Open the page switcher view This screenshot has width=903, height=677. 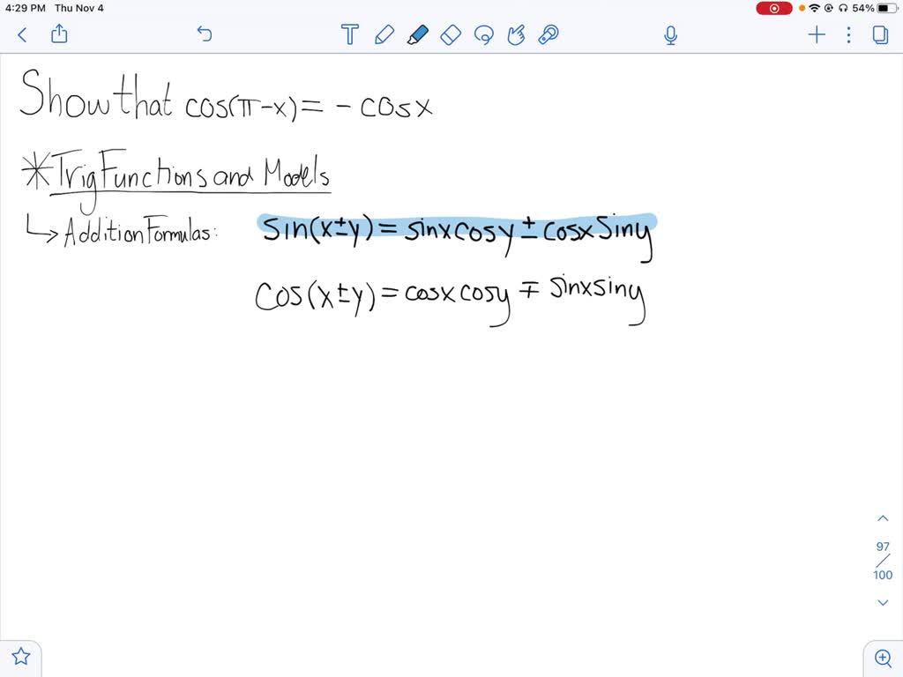[x=879, y=34]
